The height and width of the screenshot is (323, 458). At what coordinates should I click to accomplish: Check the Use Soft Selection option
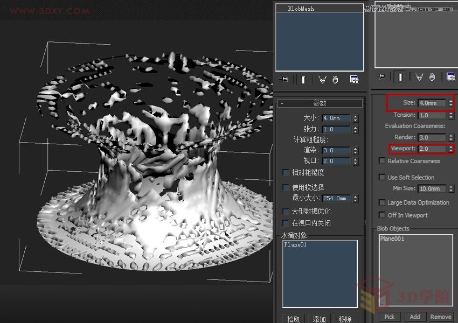tap(382, 177)
